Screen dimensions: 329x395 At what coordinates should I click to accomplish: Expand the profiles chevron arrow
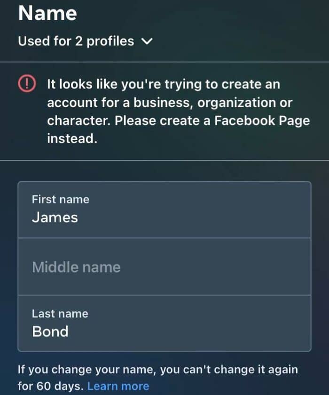147,41
